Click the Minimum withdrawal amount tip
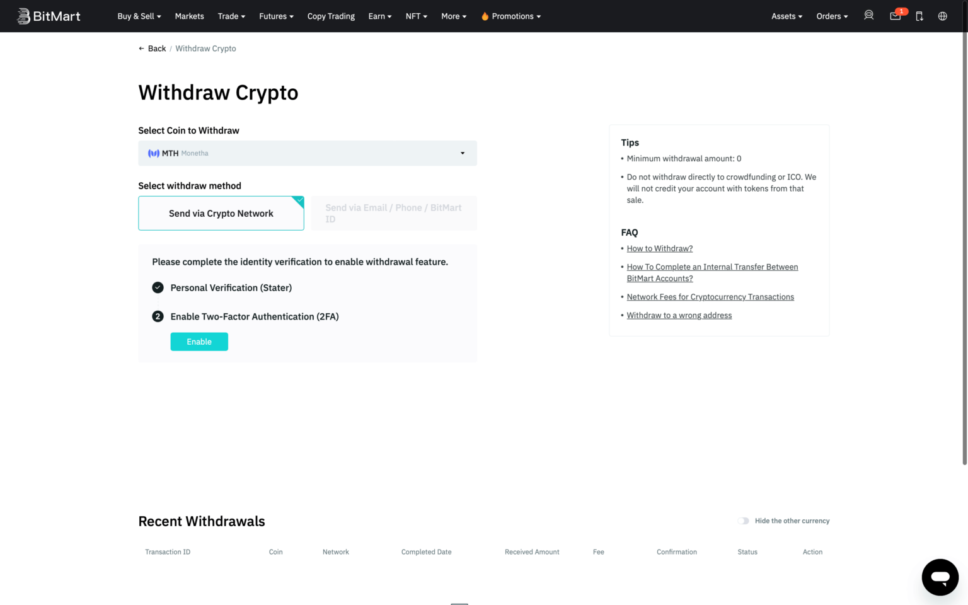Viewport: 968px width, 605px height. (684, 159)
